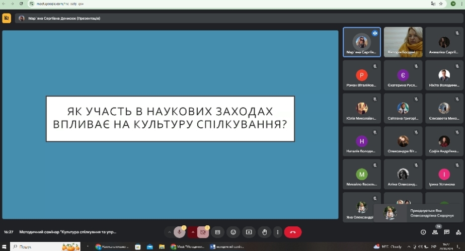Raise hand using the hand icon

click(x=265, y=232)
